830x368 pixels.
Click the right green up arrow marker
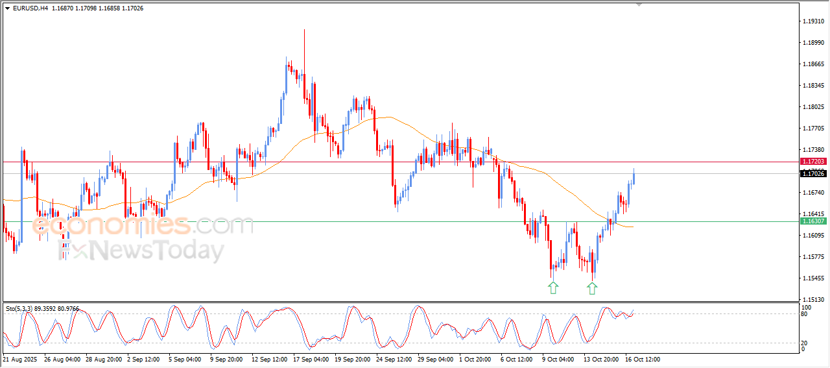592,288
